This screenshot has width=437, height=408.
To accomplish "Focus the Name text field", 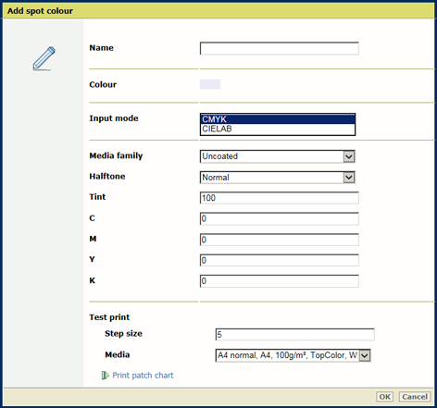I will 280,48.
